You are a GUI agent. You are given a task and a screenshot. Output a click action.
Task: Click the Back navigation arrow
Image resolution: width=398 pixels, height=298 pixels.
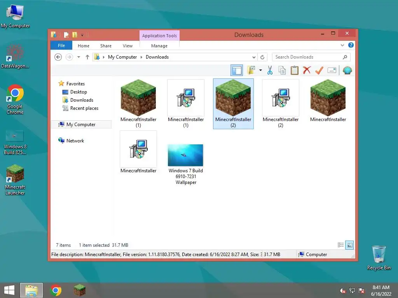coord(58,57)
